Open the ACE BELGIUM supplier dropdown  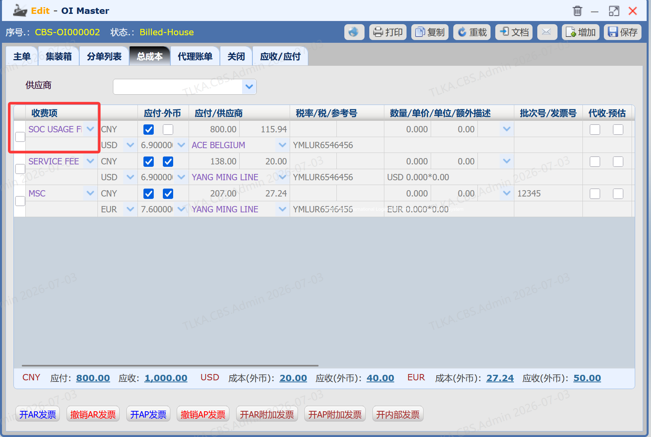[283, 145]
